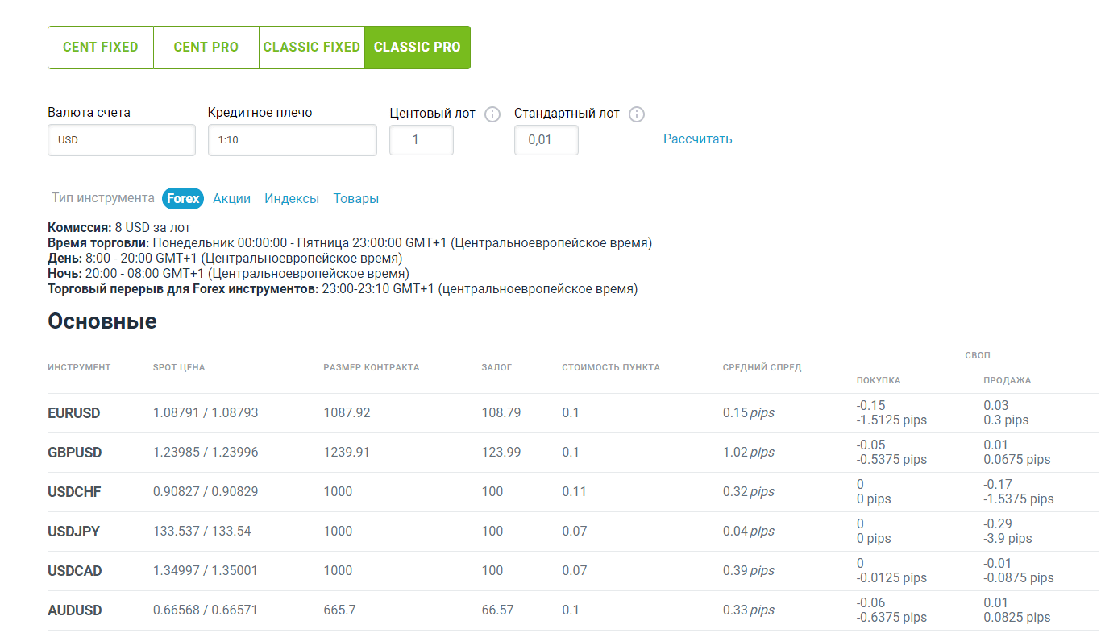This screenshot has width=1101, height=633.
Task: Switch to the CLASSIC FIXED tab
Action: tap(312, 48)
